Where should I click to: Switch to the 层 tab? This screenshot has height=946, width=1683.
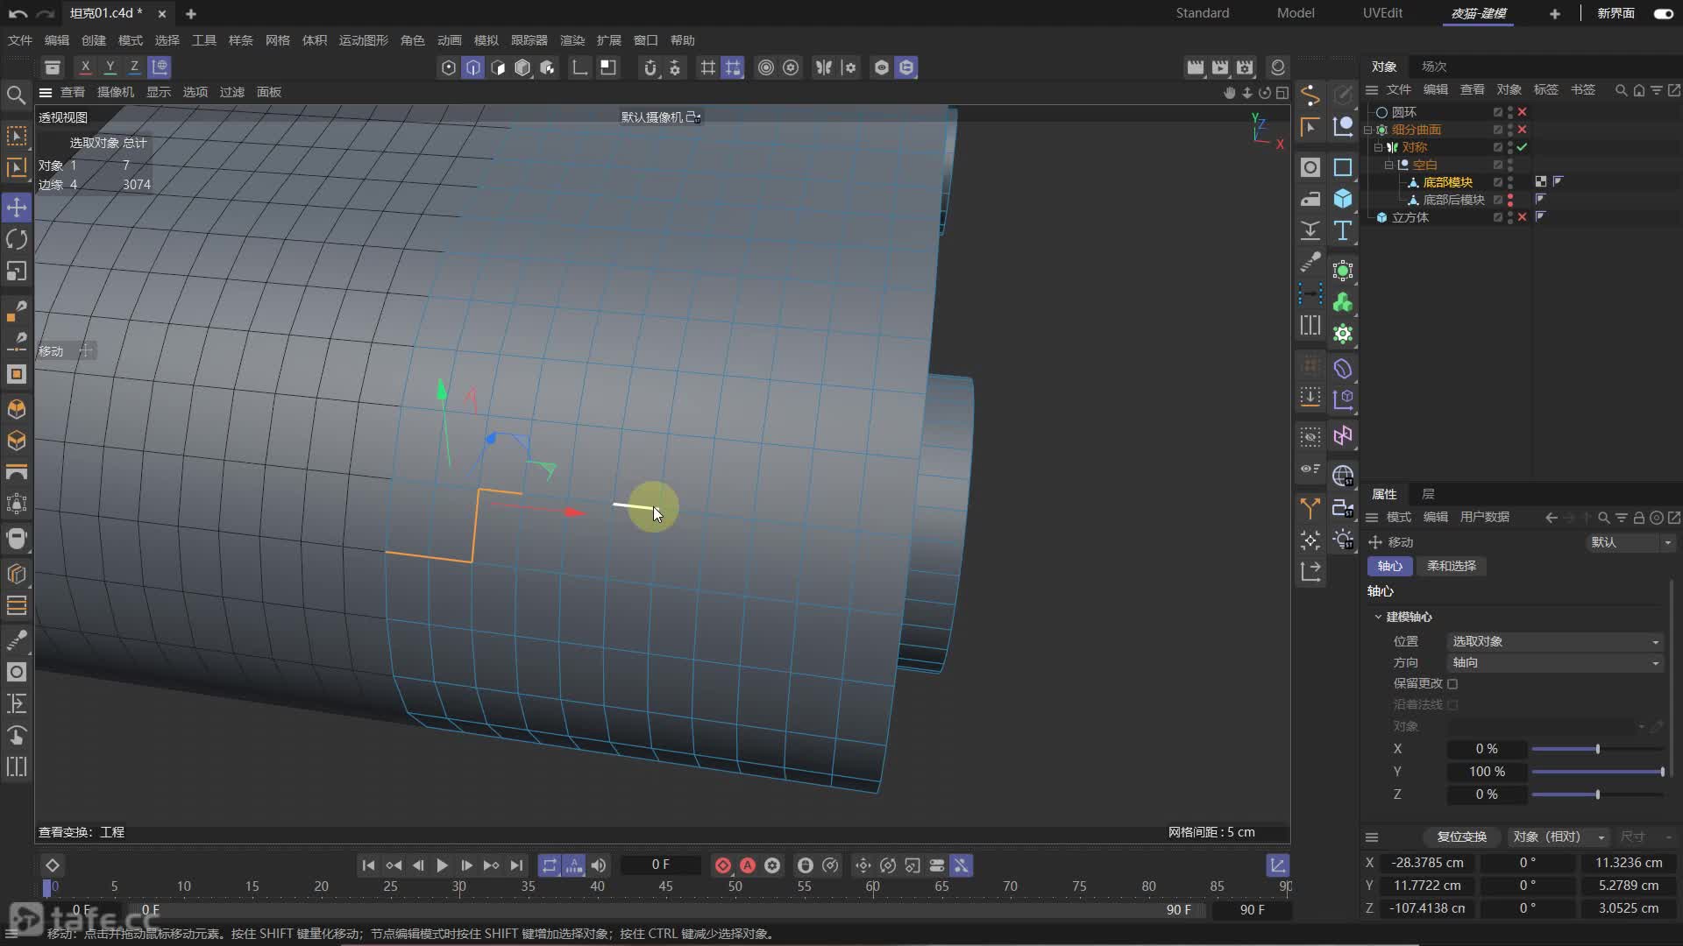pyautogui.click(x=1428, y=494)
